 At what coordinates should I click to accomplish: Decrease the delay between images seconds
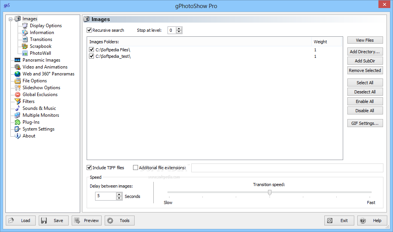(x=119, y=198)
